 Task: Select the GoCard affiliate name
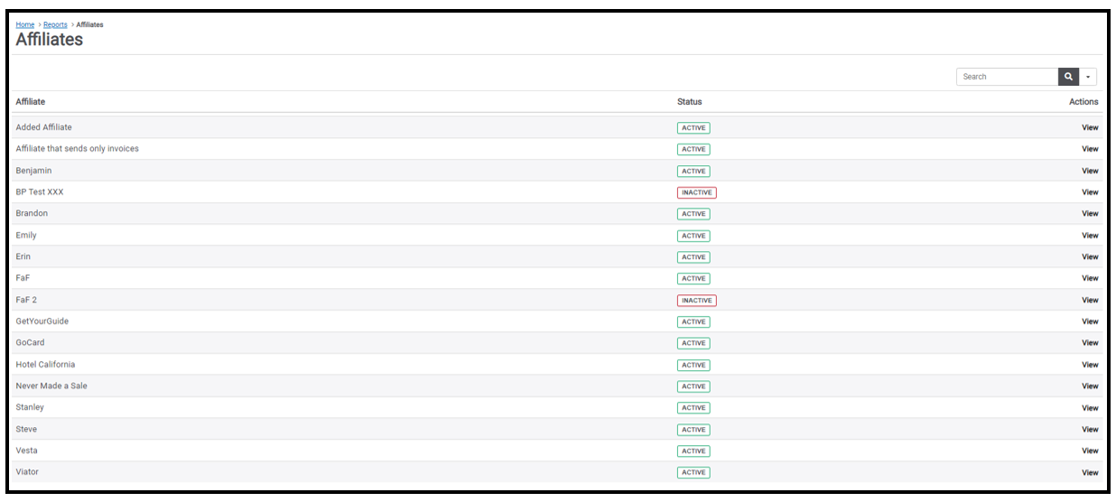[x=31, y=343]
